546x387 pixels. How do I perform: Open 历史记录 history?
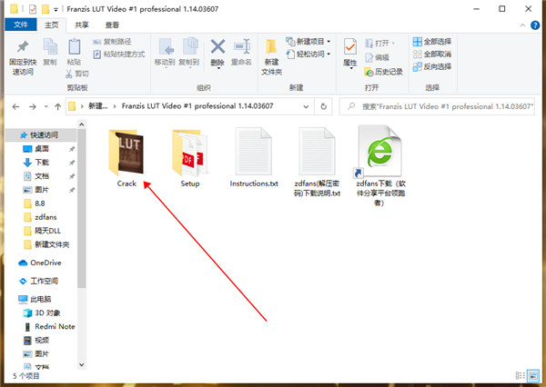click(383, 72)
